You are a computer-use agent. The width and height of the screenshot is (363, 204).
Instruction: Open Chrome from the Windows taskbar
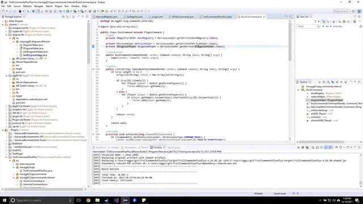pos(88,200)
